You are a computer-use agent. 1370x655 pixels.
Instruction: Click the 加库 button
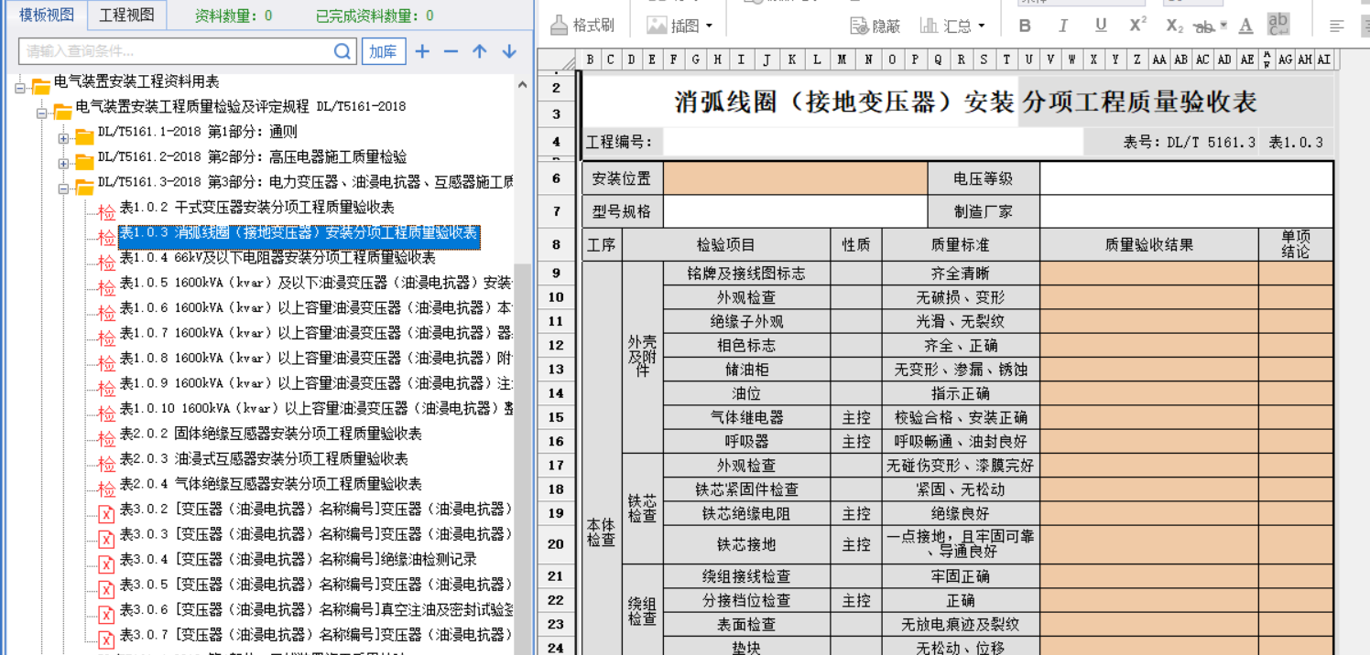click(383, 51)
